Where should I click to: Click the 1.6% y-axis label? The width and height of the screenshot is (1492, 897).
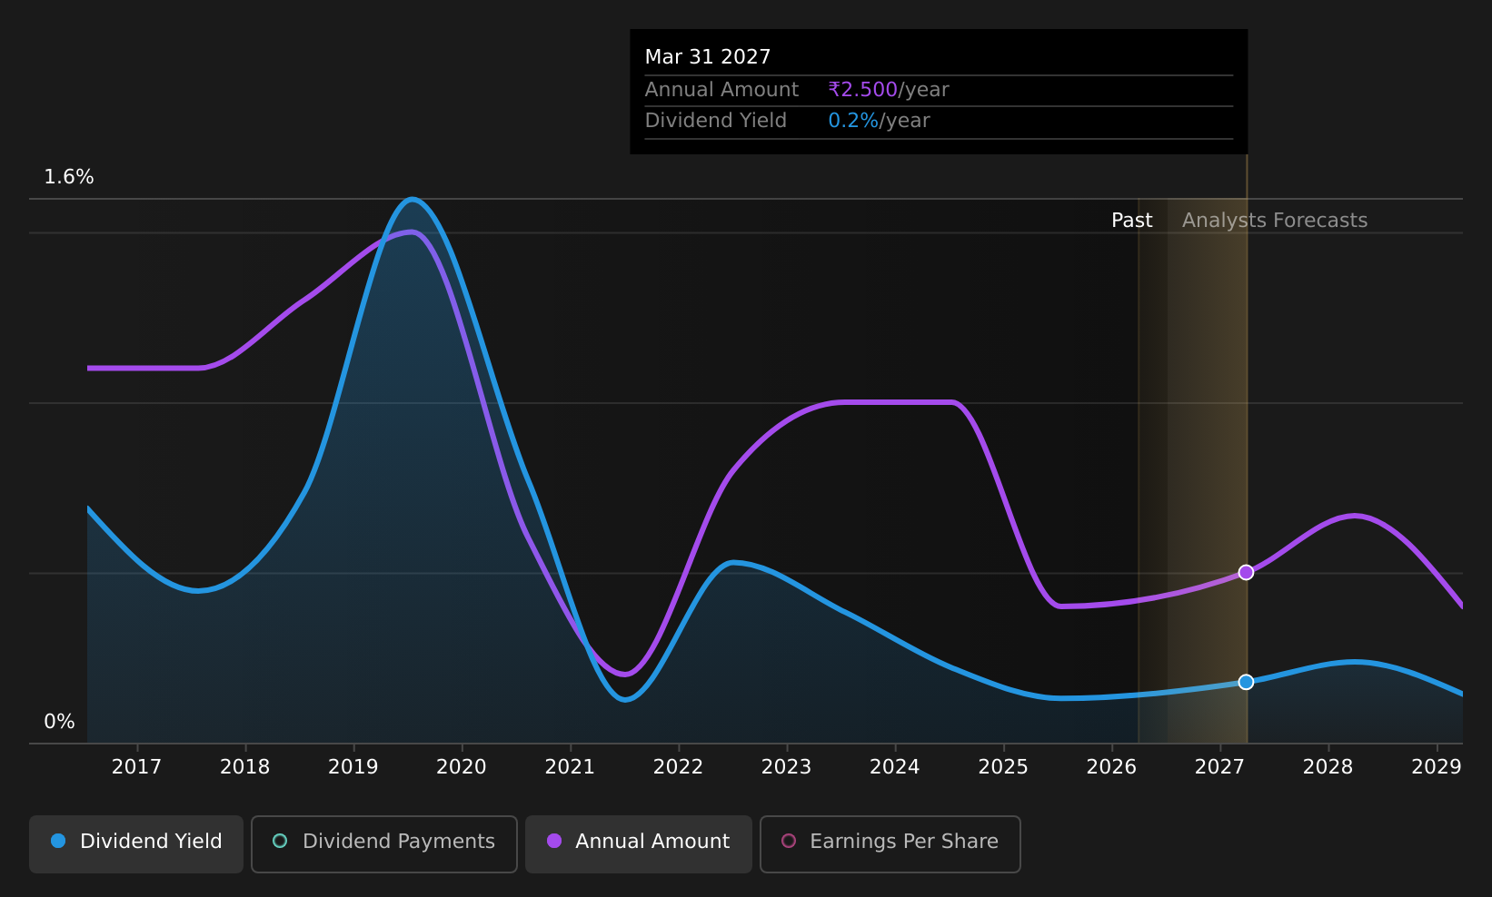click(69, 177)
